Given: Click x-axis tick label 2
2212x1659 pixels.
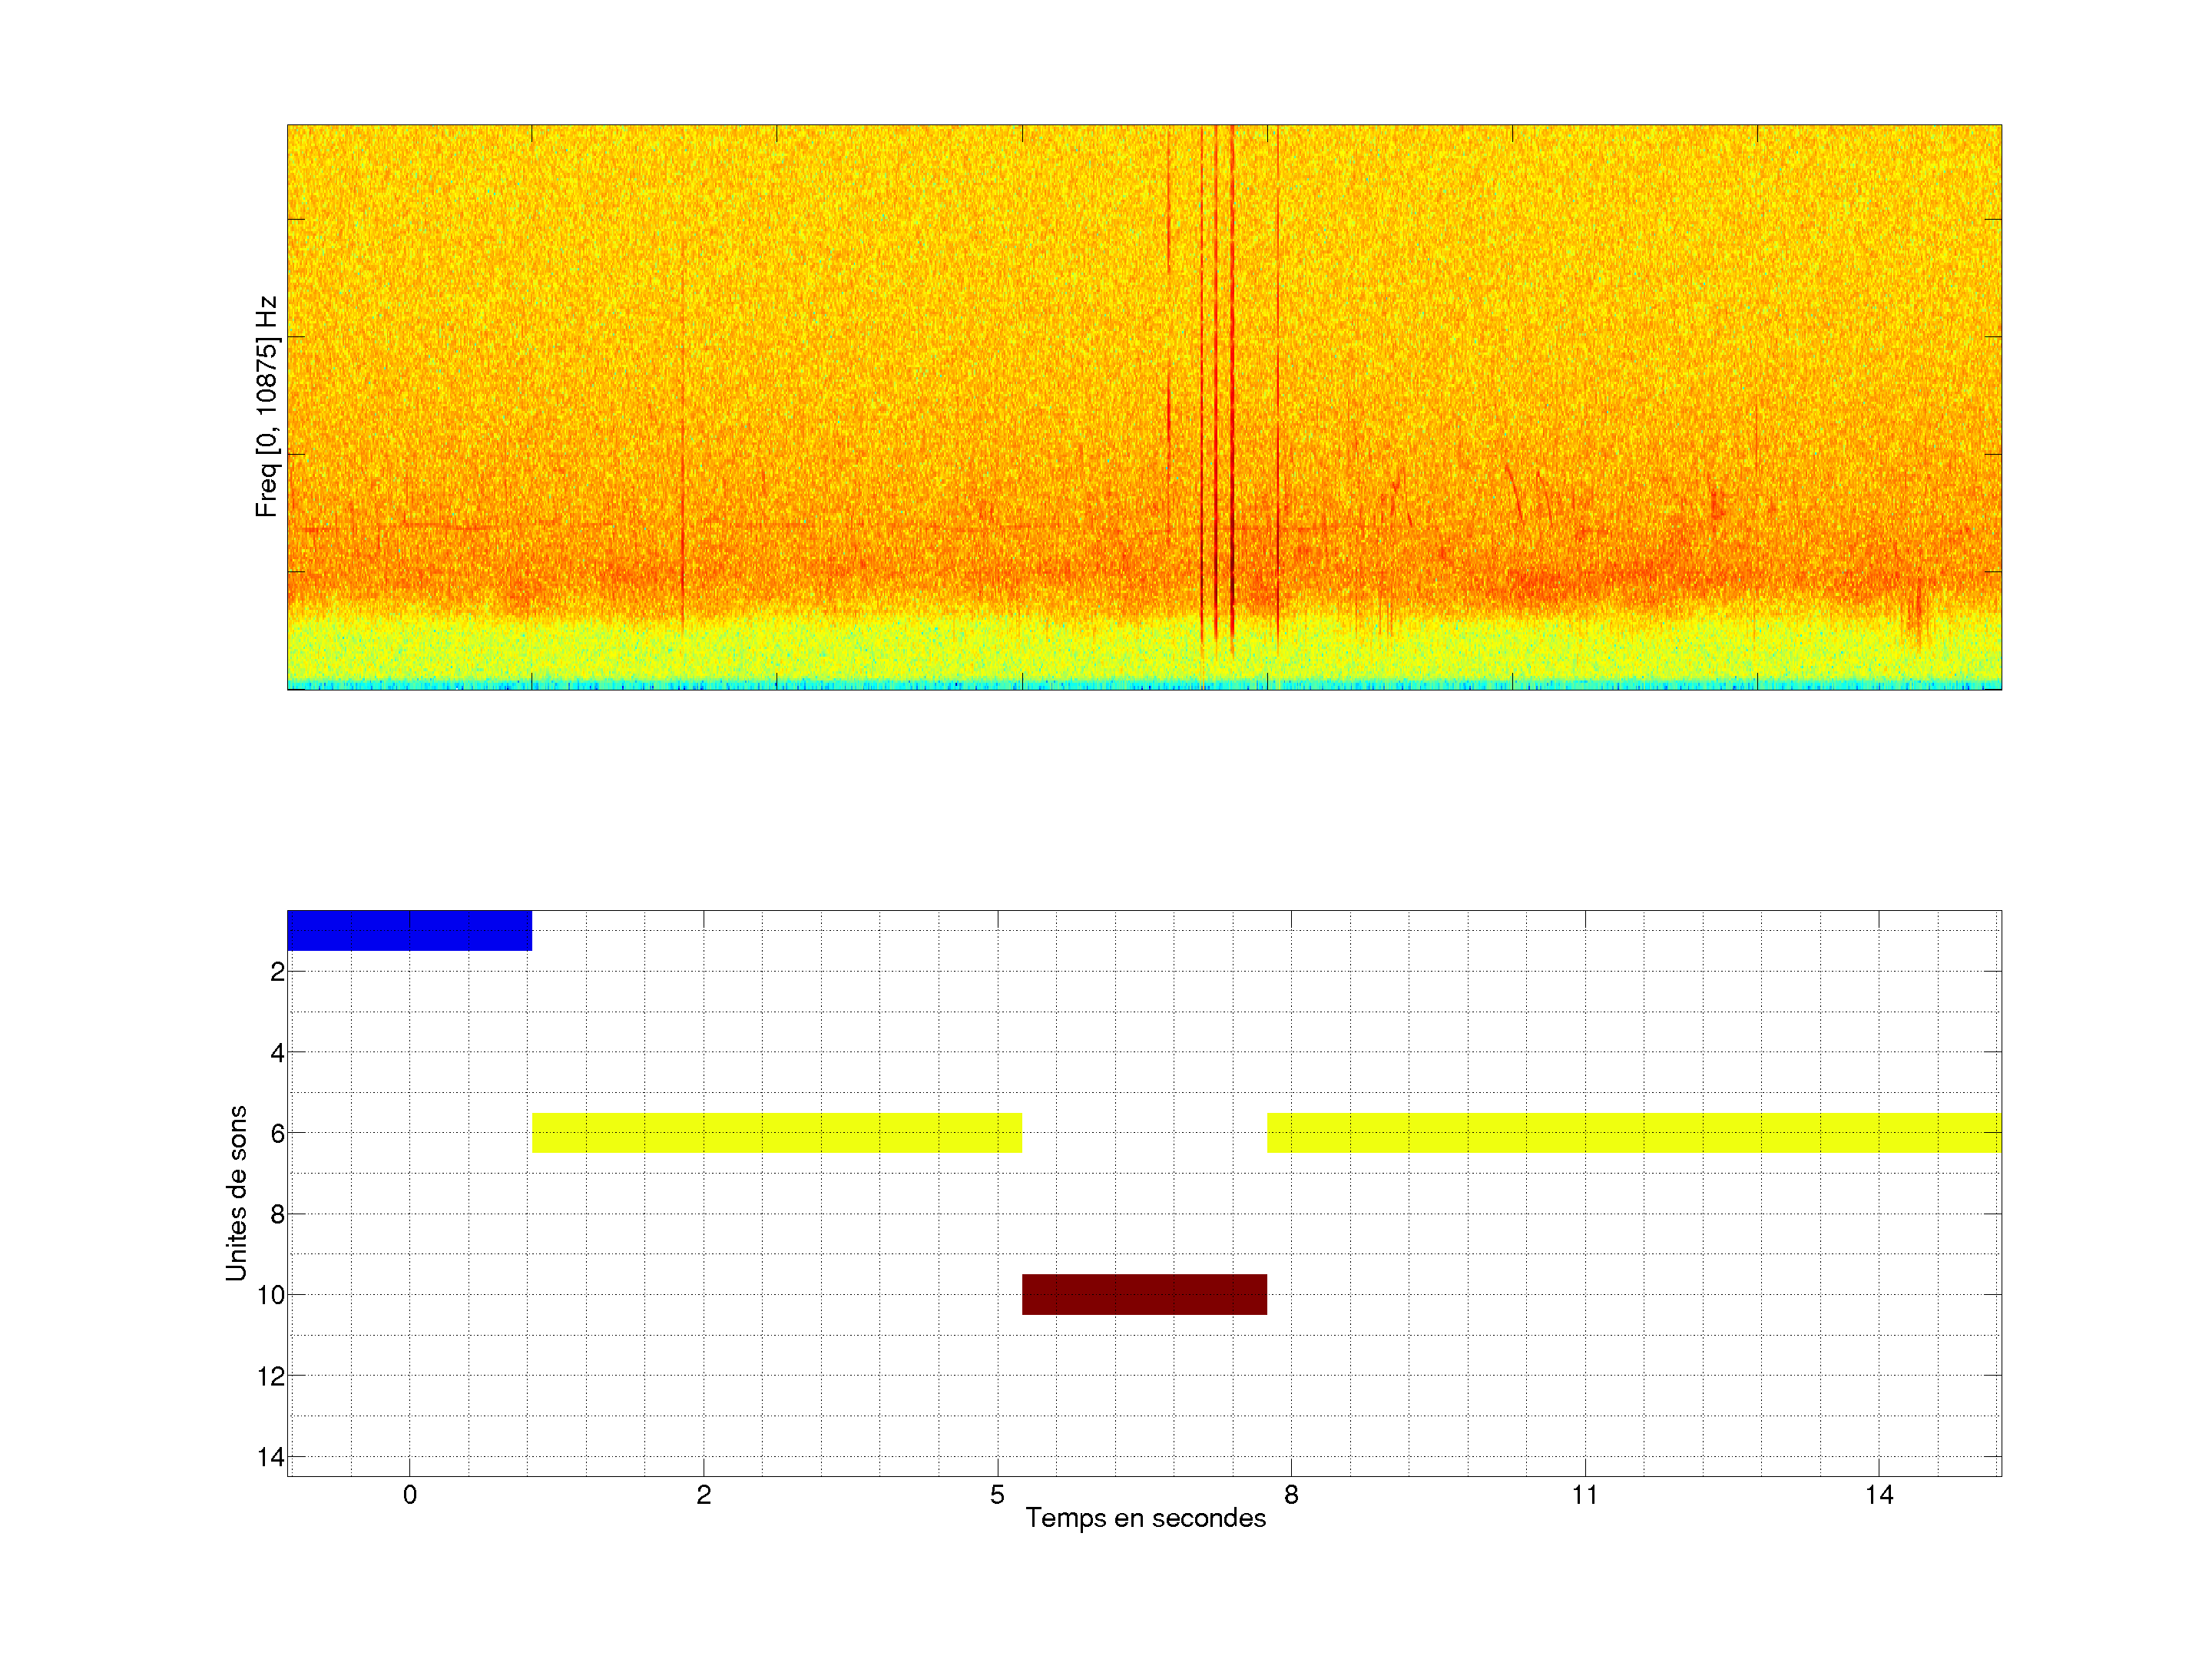Looking at the screenshot, I should (703, 1495).
